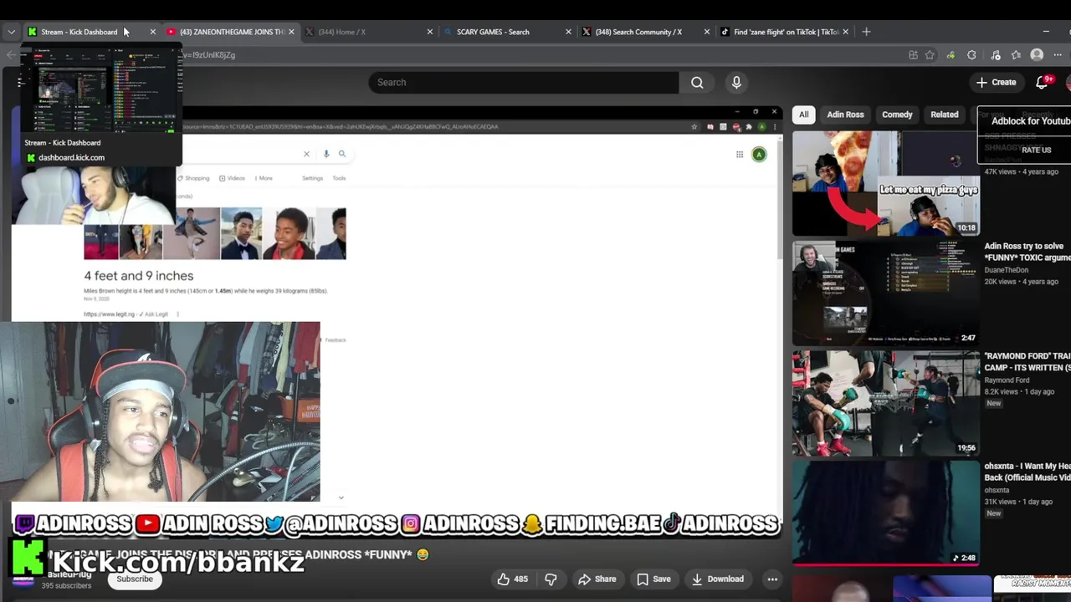The image size is (1071, 602).
Task: Click the main YouTube video player
Action: click(397, 321)
